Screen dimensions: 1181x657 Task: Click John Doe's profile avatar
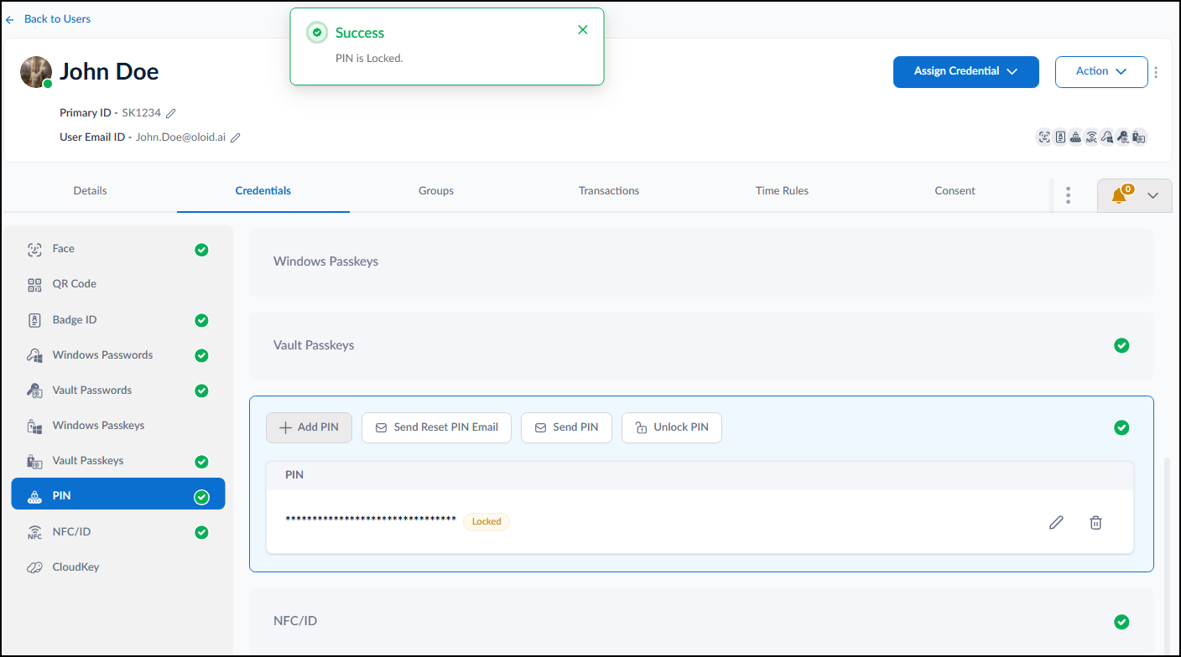36,72
